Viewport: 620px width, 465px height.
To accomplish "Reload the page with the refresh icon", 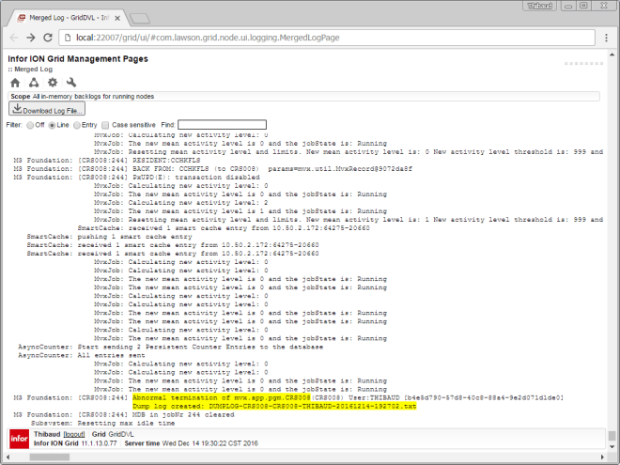I will coord(50,37).
